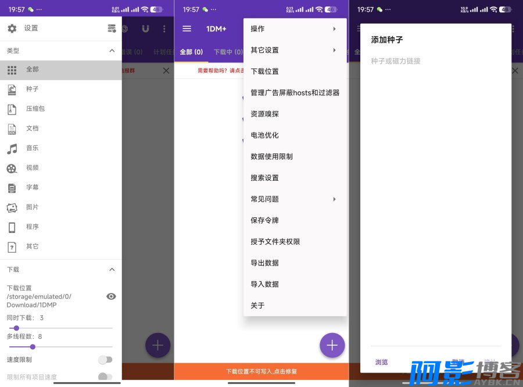523x387 pixels.
Task: Select the 压缩包 archive category icon
Action: [12, 109]
